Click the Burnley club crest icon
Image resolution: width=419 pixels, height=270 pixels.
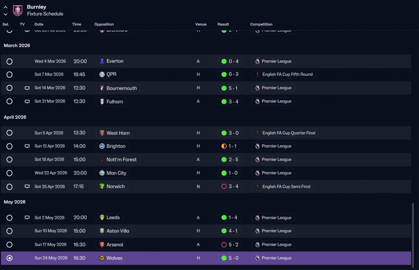[x=18, y=10]
